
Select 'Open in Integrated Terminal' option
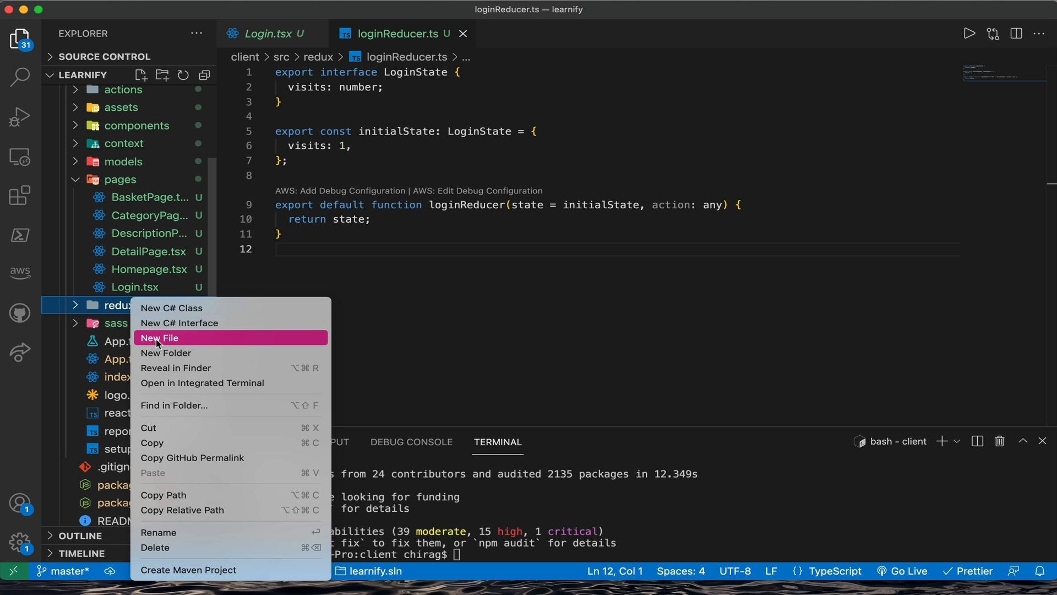[202, 383]
